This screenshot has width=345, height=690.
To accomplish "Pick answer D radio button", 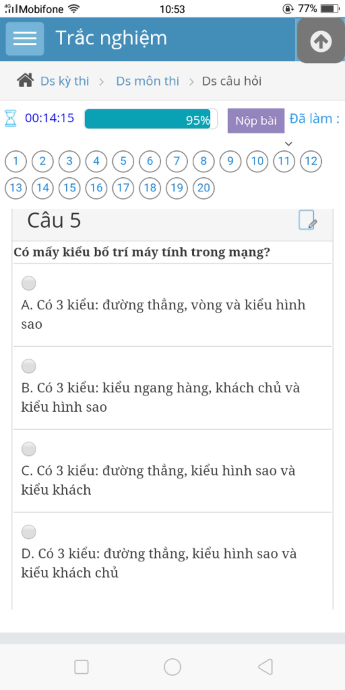I will pos(29,532).
